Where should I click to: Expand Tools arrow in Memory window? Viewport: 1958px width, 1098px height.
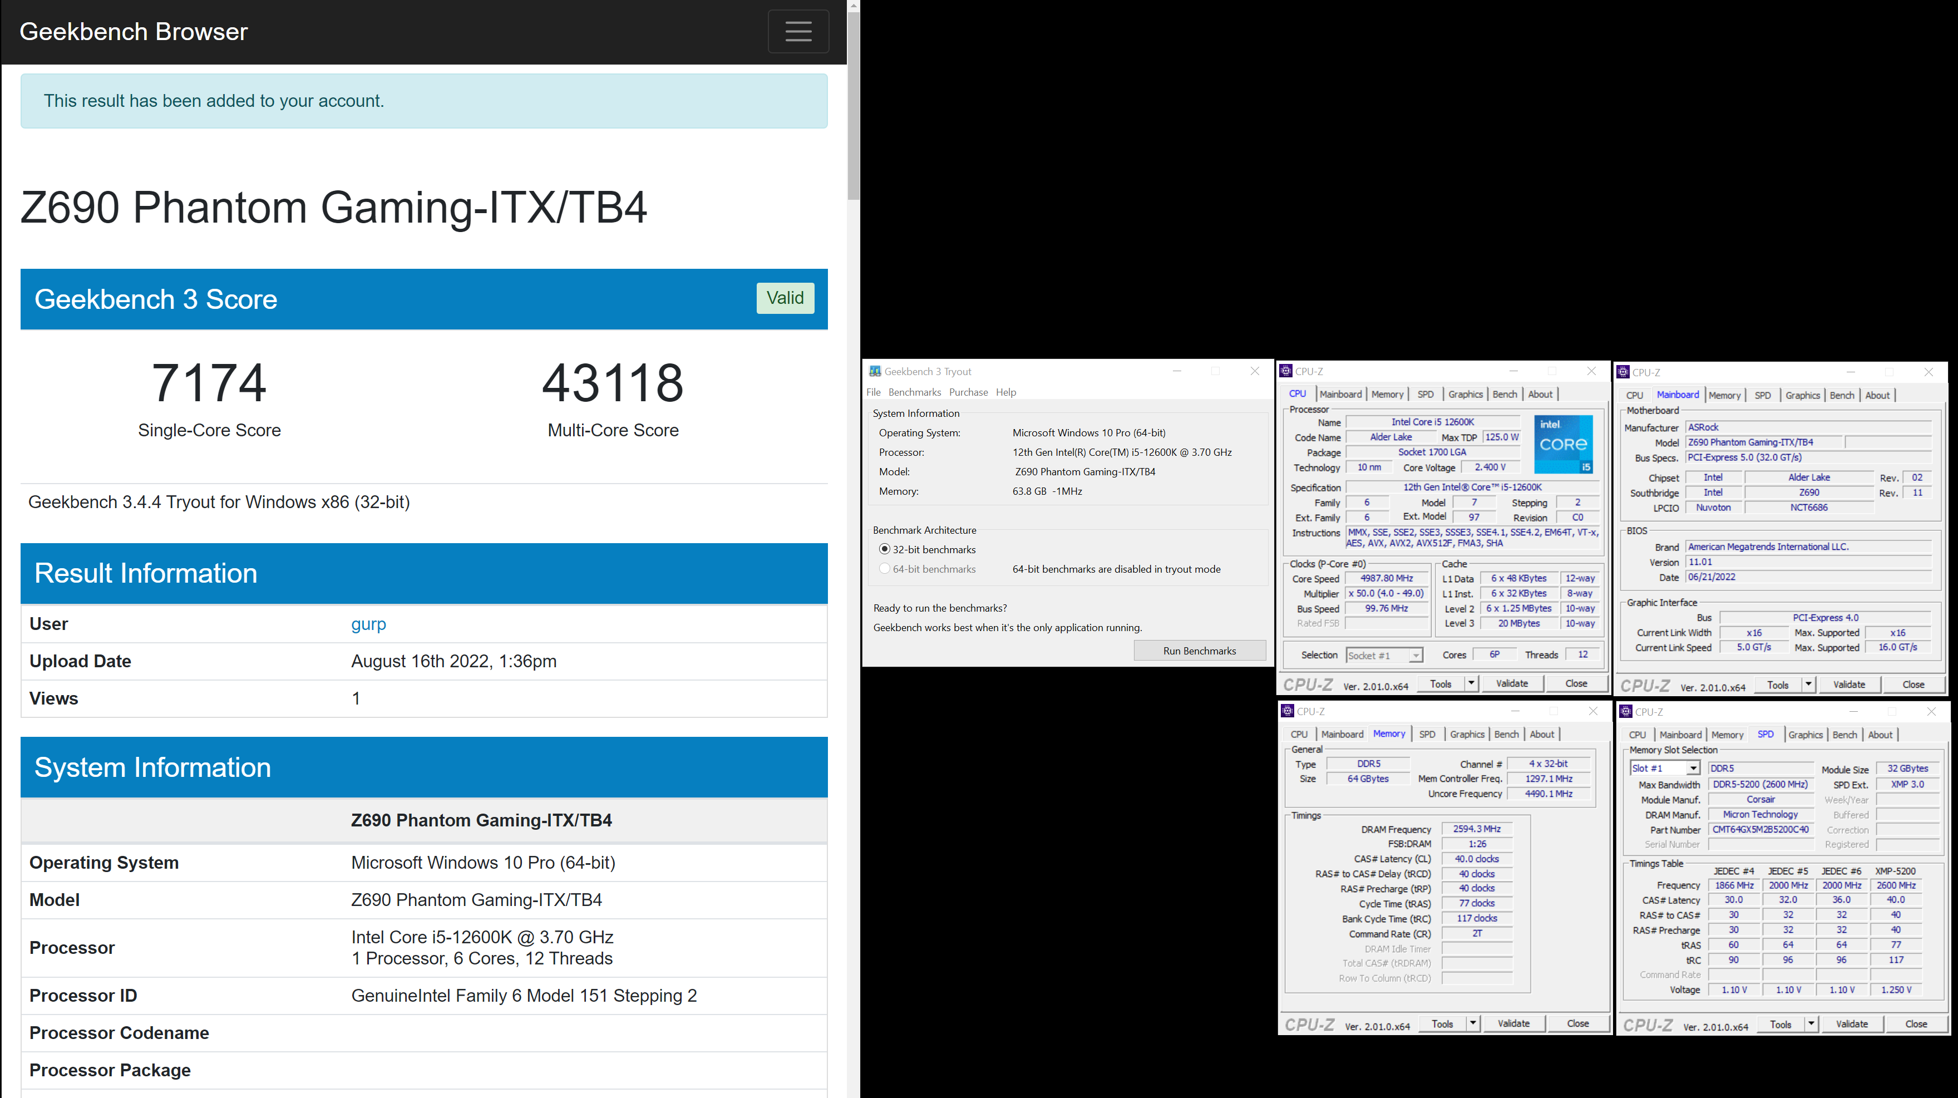coord(1472,1023)
